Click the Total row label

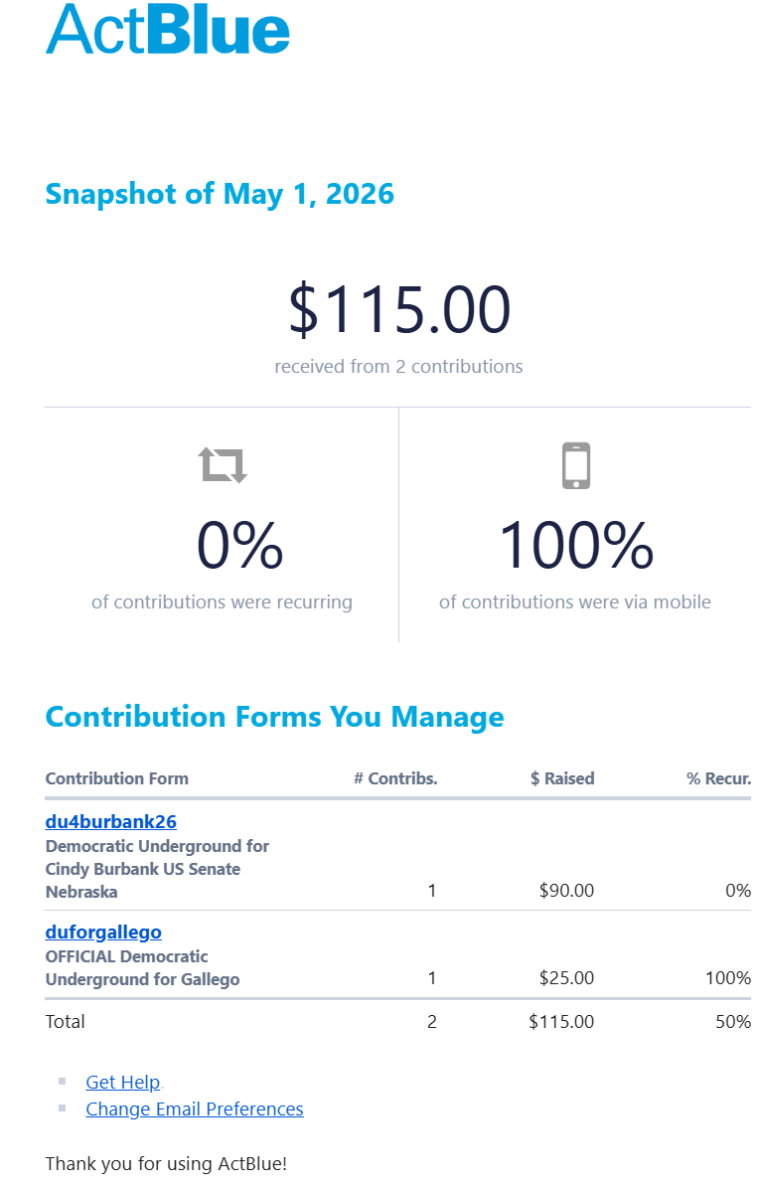click(66, 1021)
